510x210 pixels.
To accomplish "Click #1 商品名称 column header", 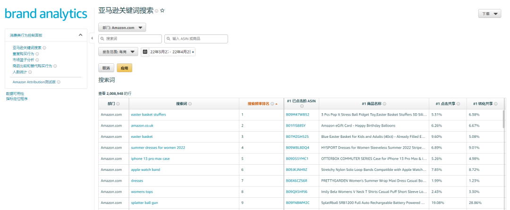I will (x=374, y=104).
